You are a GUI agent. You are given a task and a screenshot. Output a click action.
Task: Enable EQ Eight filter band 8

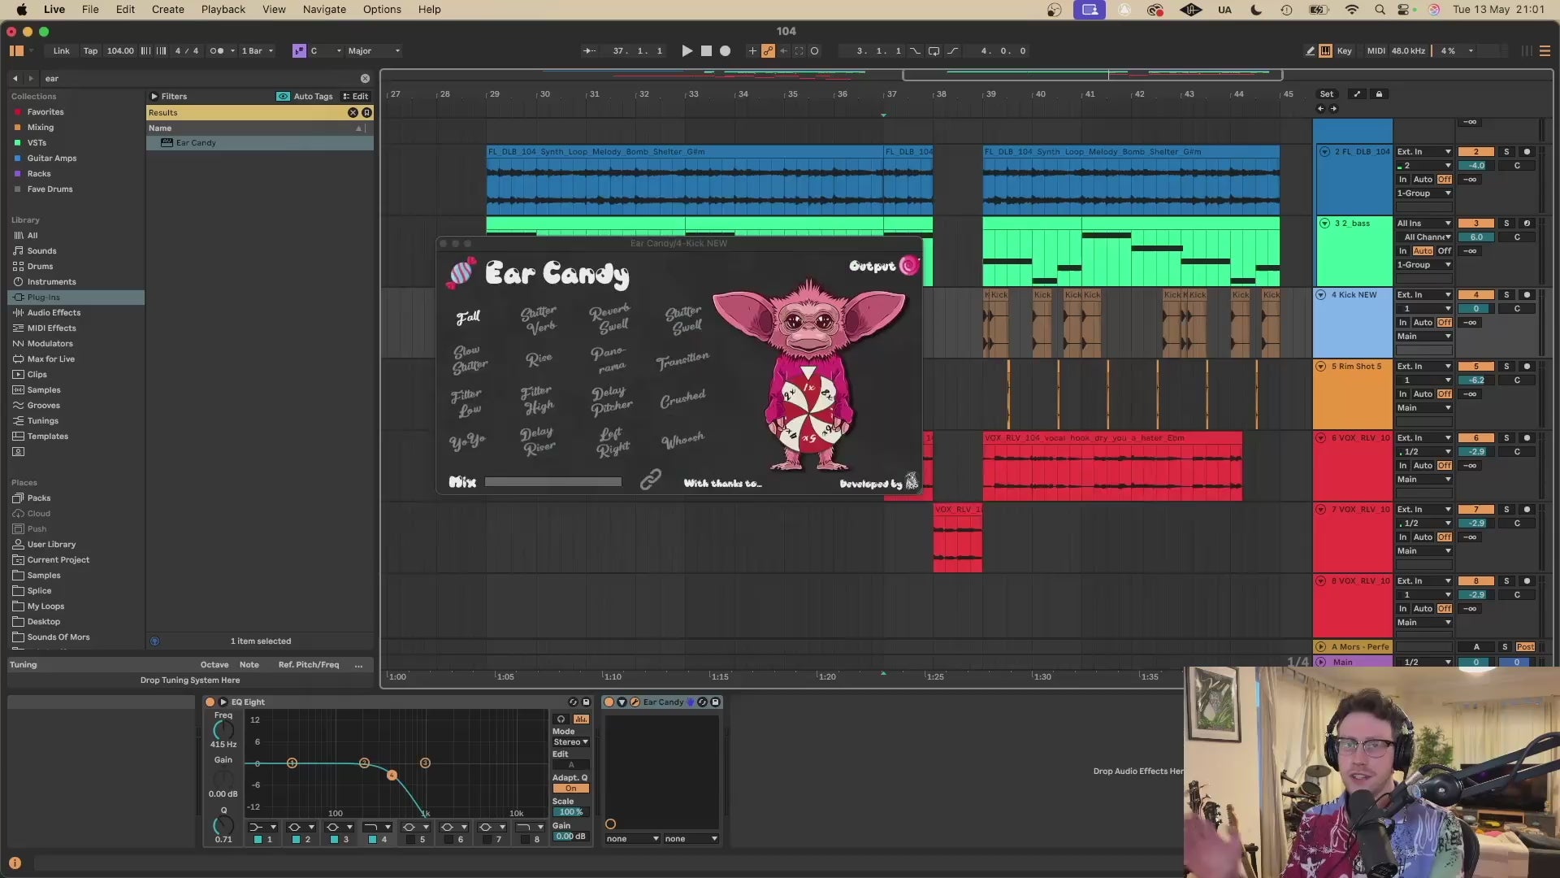click(525, 840)
